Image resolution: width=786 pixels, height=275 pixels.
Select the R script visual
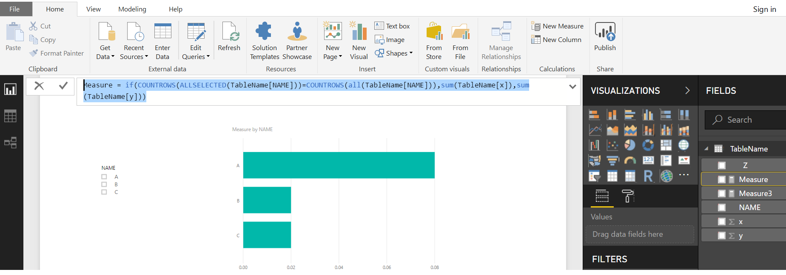click(x=648, y=176)
